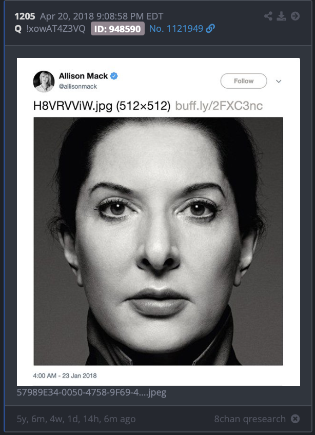Click the 8chan qresearch source label

[250, 419]
